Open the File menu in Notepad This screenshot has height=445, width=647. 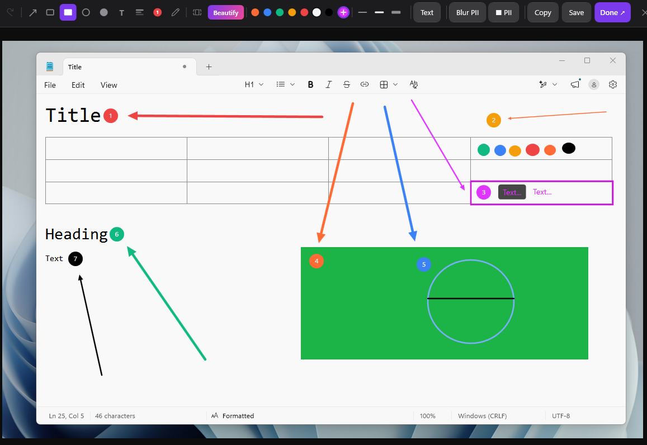pyautogui.click(x=50, y=85)
